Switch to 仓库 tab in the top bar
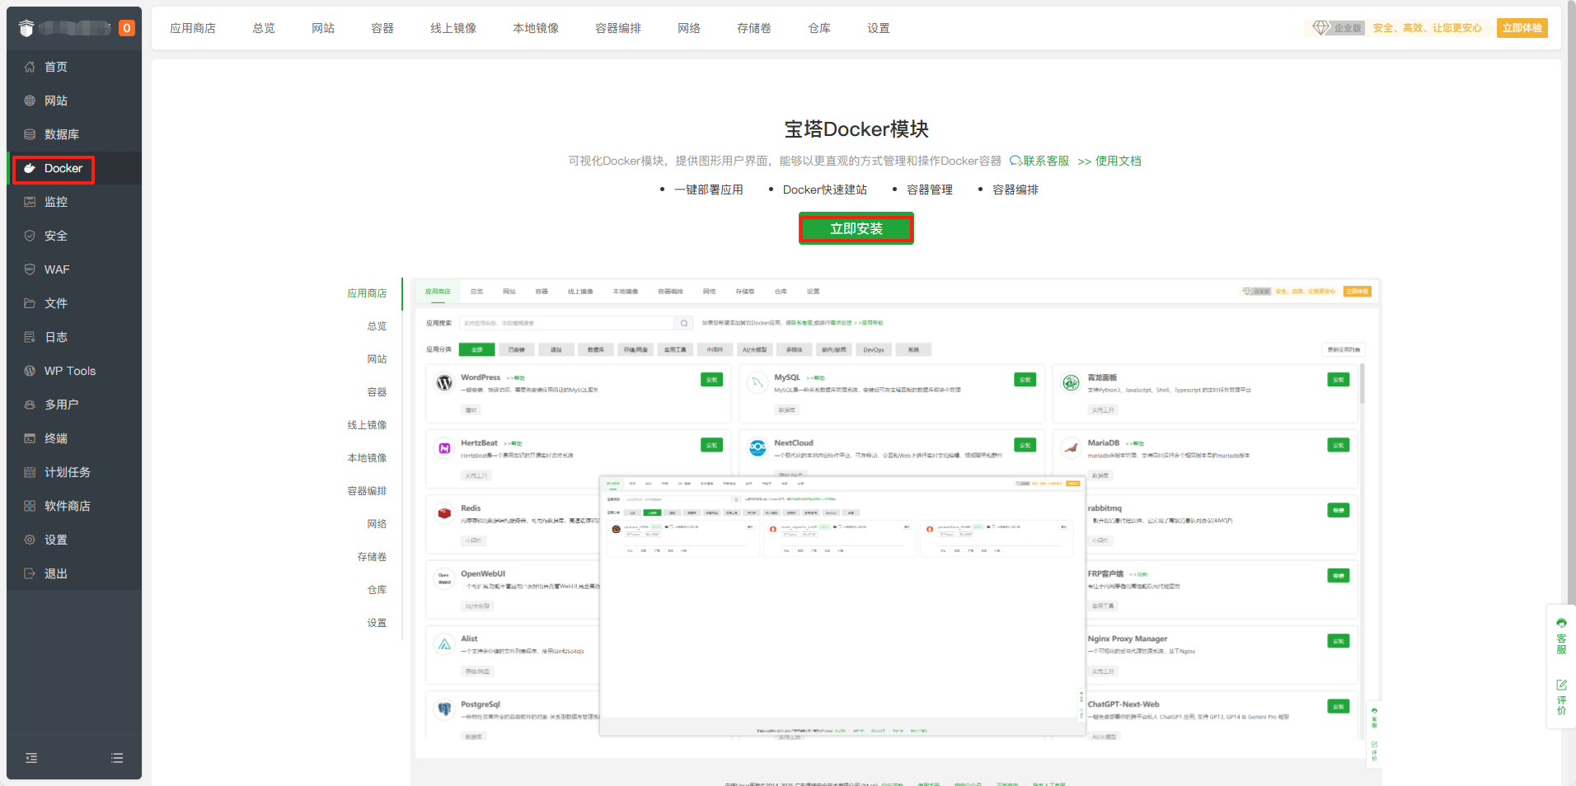 pyautogui.click(x=819, y=28)
